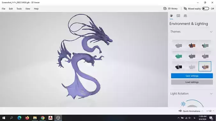
Task: Open the red A app in taskbar
Action: click(50, 118)
